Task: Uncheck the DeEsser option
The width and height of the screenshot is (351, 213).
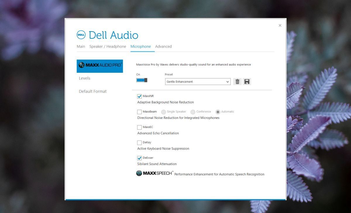Action: pos(140,158)
